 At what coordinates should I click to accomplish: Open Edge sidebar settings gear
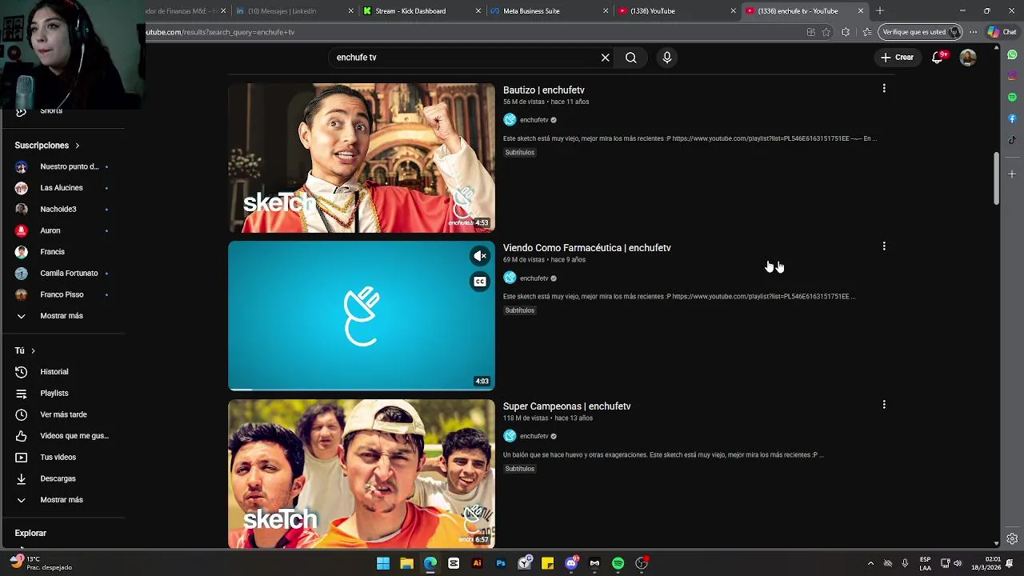(x=1012, y=538)
